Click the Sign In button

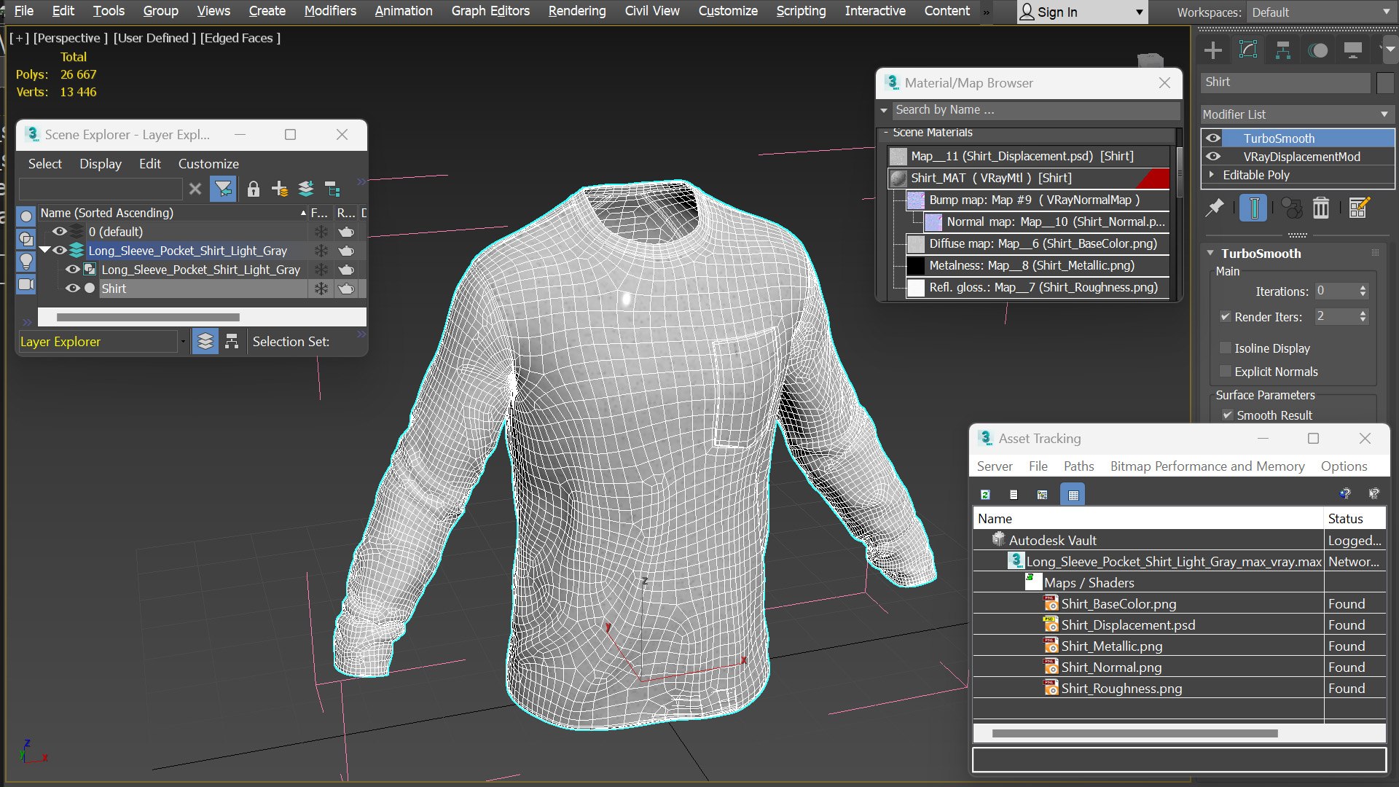(x=1081, y=12)
